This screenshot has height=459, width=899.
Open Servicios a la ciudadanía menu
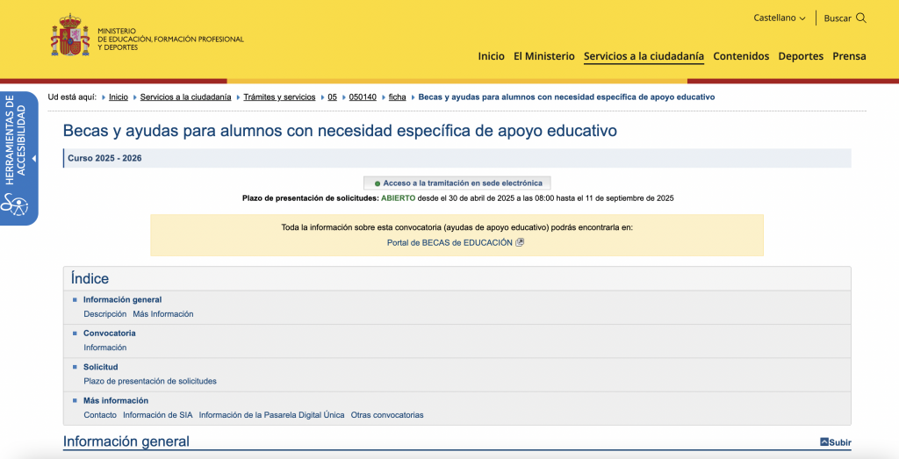(x=644, y=56)
